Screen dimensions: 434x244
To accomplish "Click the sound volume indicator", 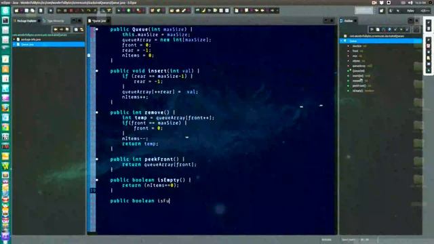I will click(410, 3).
